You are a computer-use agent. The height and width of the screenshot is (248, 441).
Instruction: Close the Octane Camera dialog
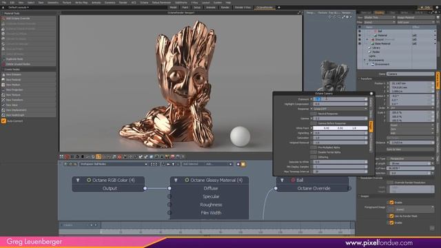(x=371, y=94)
